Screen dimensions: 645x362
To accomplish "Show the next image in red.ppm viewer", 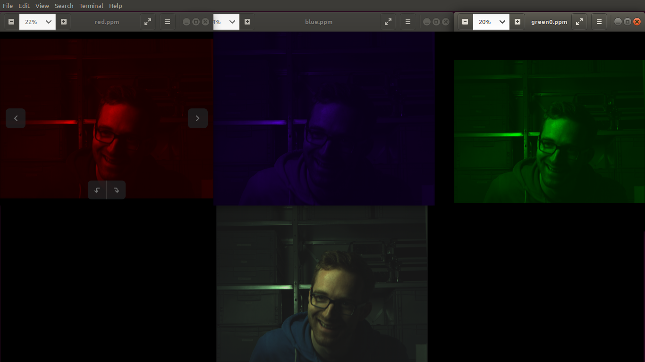I will click(x=197, y=118).
